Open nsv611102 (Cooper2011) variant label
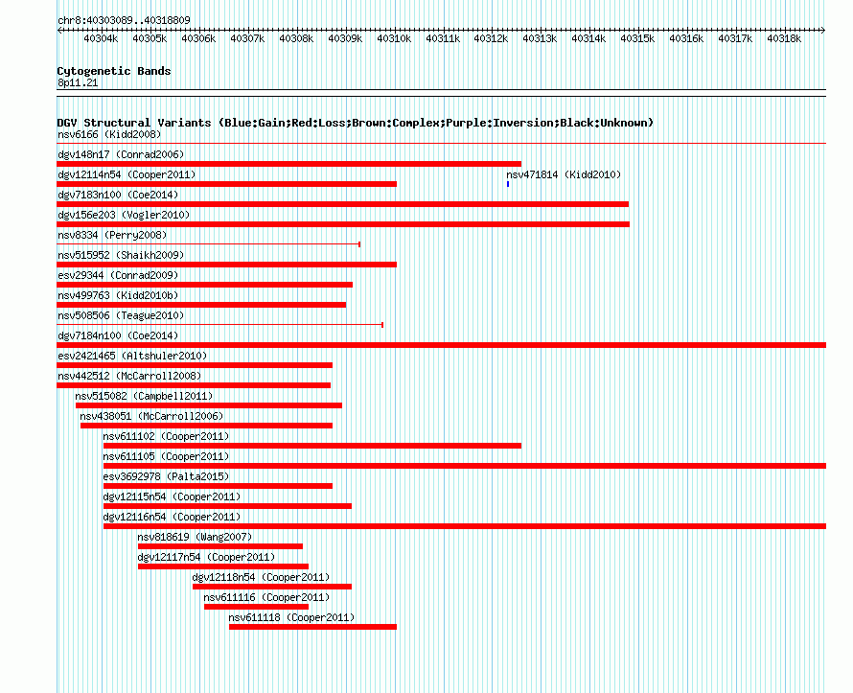Image resolution: width=853 pixels, height=693 pixels. 166,436
